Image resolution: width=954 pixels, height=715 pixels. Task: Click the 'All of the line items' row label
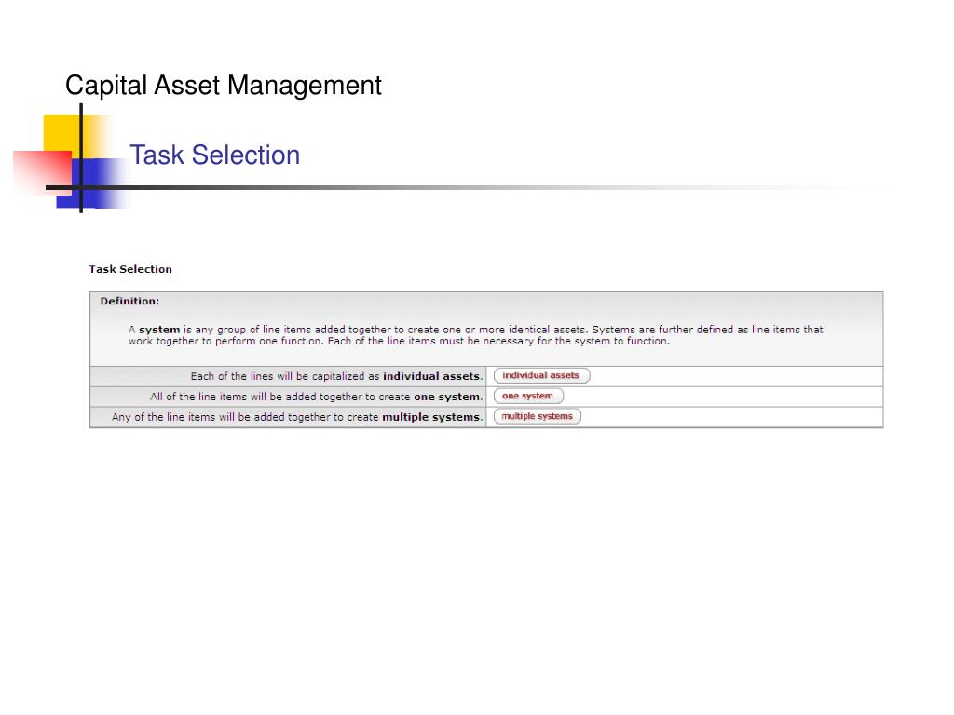click(x=317, y=397)
